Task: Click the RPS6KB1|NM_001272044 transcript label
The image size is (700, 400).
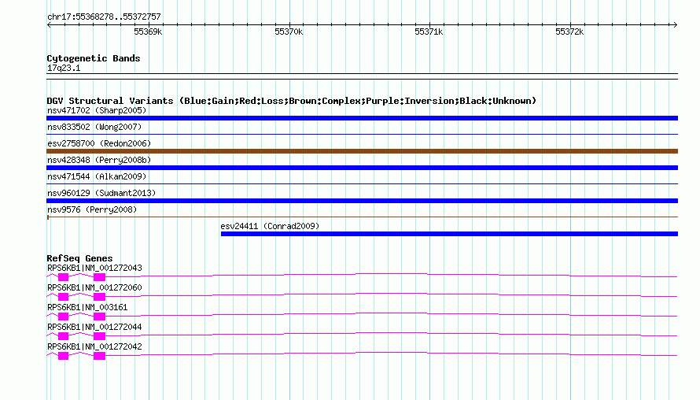Action: tap(94, 327)
